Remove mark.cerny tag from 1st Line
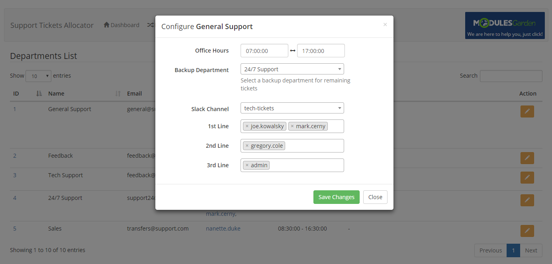552x264 pixels. pyautogui.click(x=292, y=126)
